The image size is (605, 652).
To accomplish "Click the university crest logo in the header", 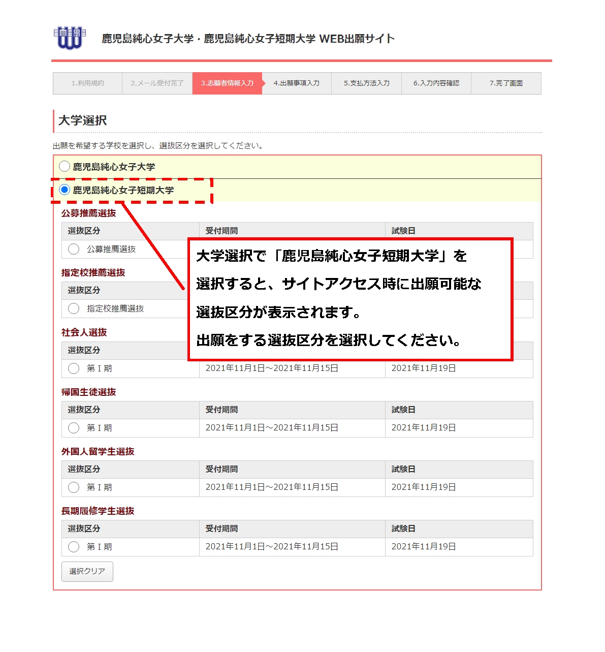I will click(70, 38).
